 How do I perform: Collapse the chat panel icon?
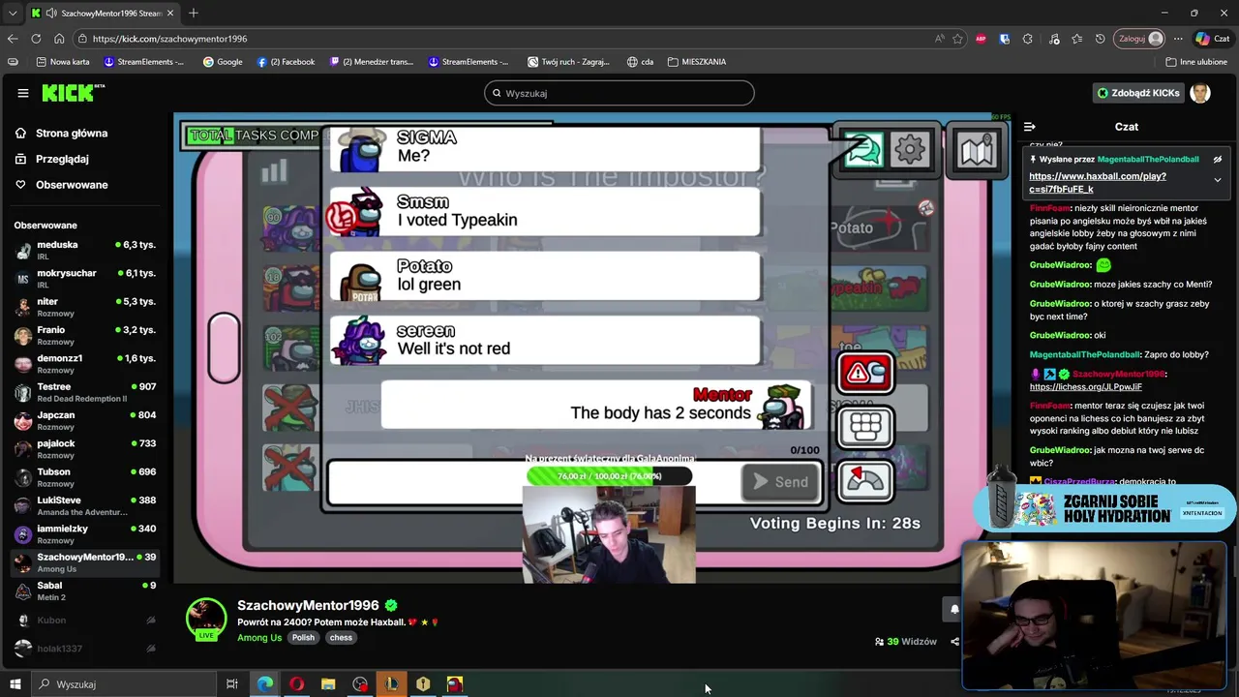1030,127
